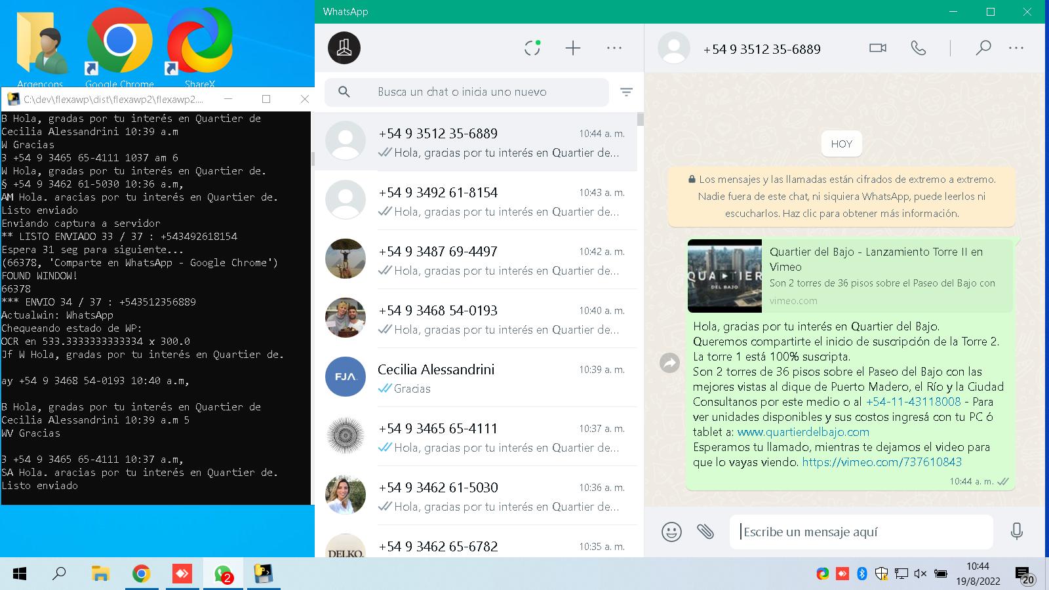Open chat +54 9 3468 54-0193

[x=476, y=319]
